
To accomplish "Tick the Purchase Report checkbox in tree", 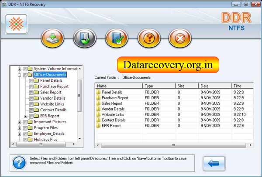I will pyautogui.click(x=31, y=87).
